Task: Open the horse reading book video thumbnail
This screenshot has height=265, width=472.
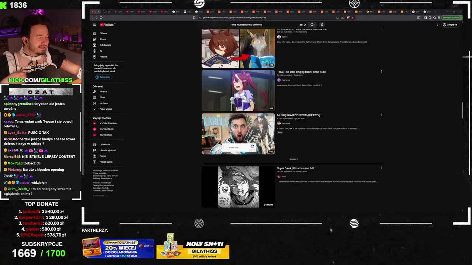Action: [238, 48]
